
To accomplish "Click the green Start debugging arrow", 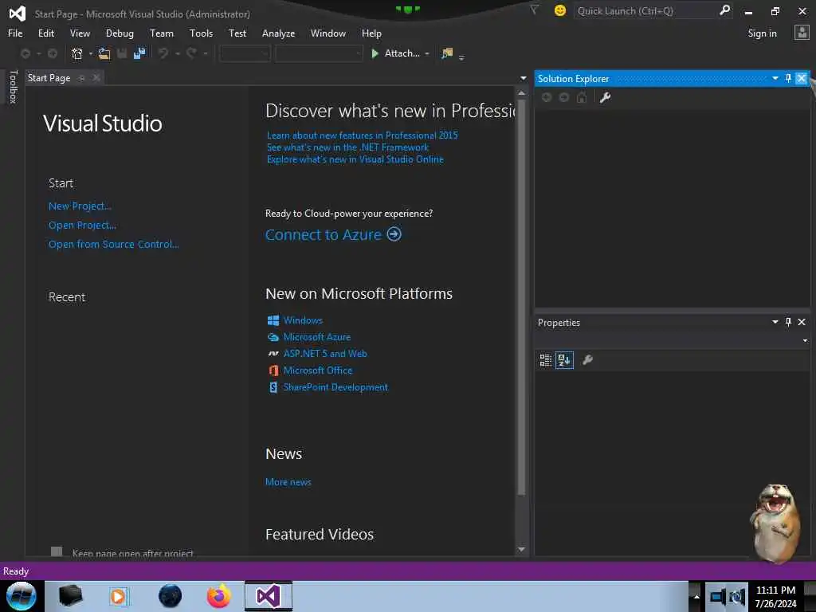I will tap(375, 53).
